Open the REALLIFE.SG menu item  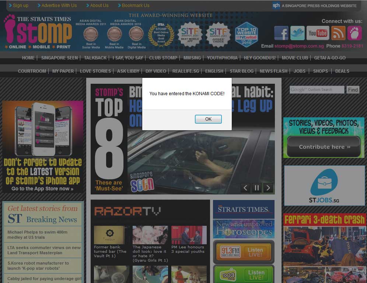186,71
